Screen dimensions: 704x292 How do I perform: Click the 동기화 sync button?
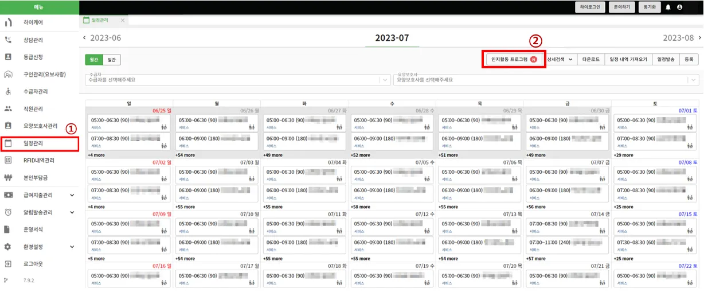click(650, 7)
